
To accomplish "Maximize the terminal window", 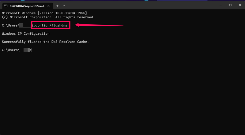I will tap(230, 5).
